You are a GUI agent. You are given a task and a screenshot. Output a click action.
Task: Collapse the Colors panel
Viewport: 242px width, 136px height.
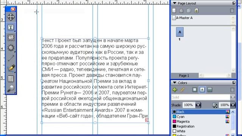click(175, 83)
